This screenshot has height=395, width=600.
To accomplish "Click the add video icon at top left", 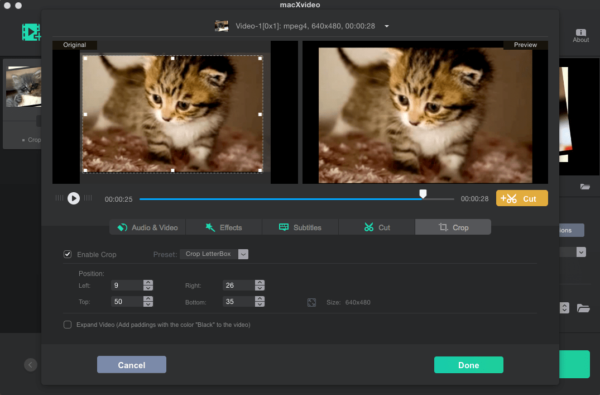I will click(31, 32).
